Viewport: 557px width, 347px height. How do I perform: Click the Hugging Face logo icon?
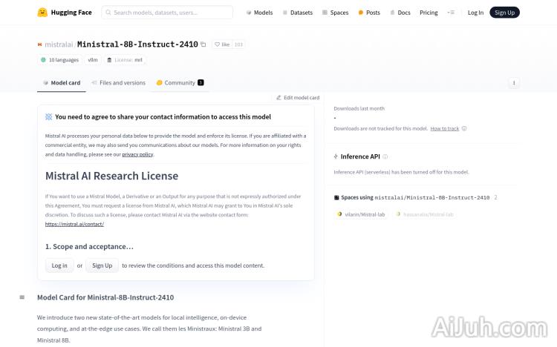(43, 13)
